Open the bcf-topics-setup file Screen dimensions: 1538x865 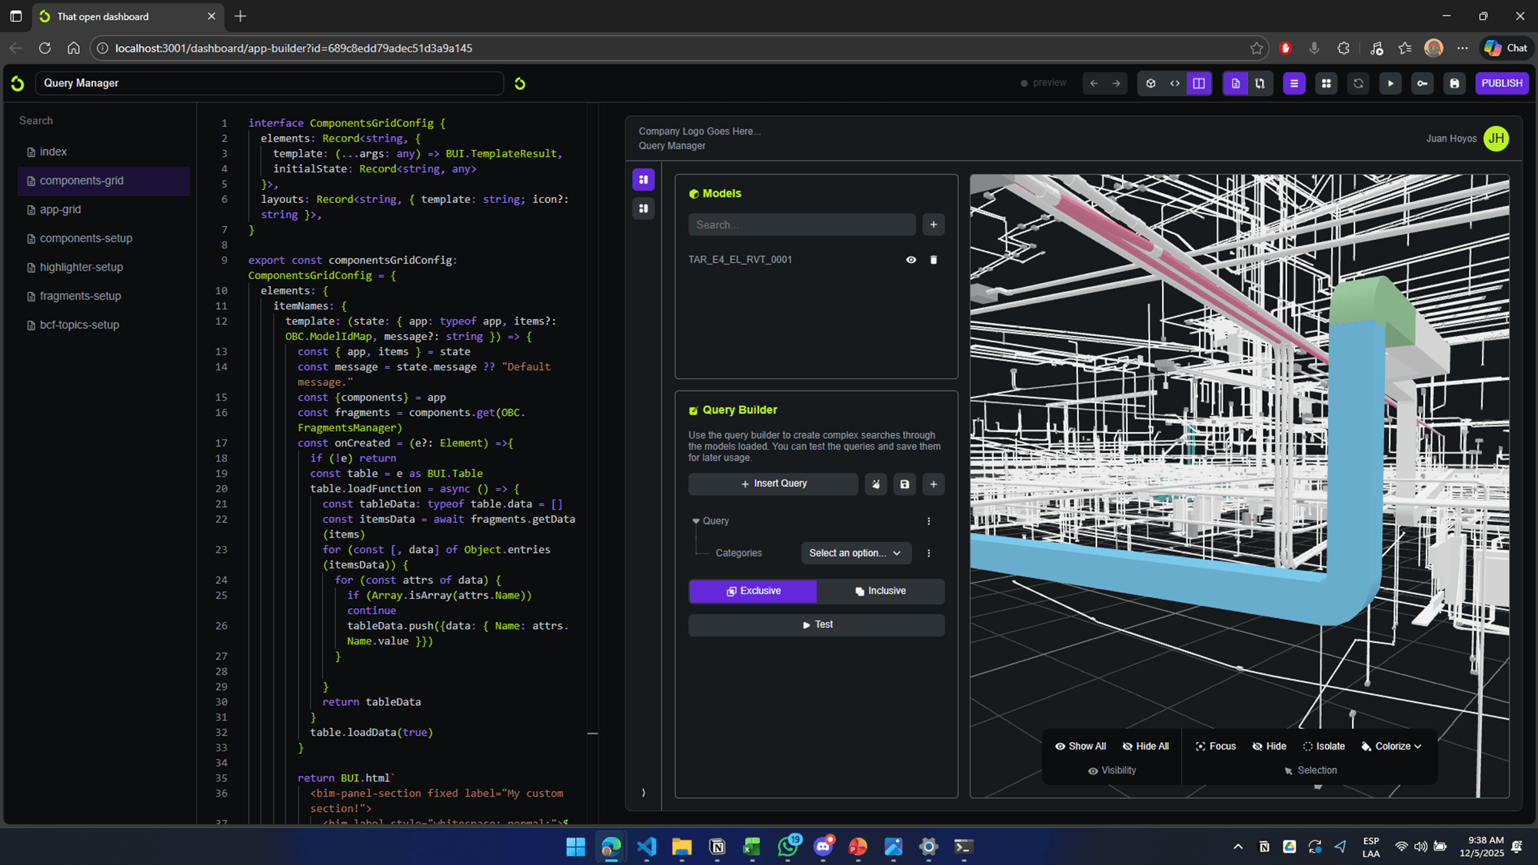click(79, 324)
